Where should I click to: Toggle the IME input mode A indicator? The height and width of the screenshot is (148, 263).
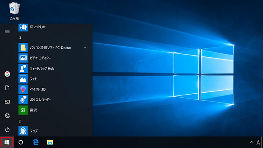[258, 143]
